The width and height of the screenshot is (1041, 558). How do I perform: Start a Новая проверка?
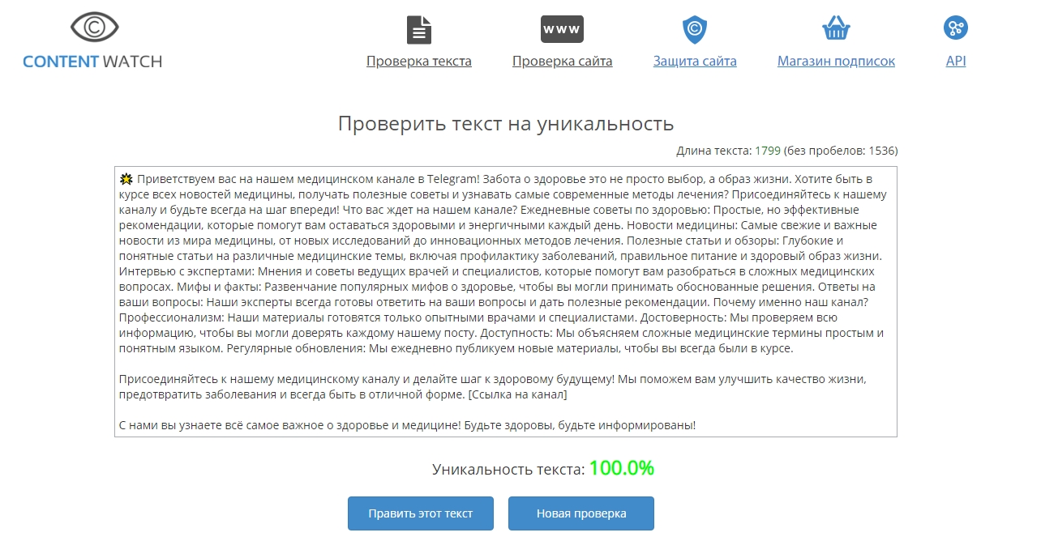[x=580, y=513]
